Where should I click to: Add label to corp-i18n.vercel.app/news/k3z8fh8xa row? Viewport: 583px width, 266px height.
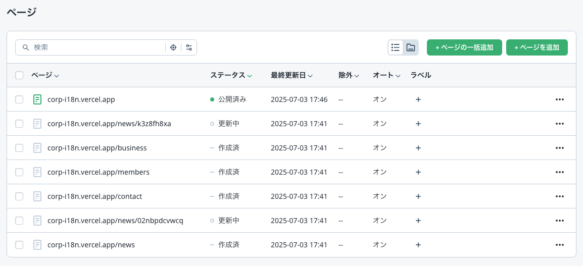418,124
